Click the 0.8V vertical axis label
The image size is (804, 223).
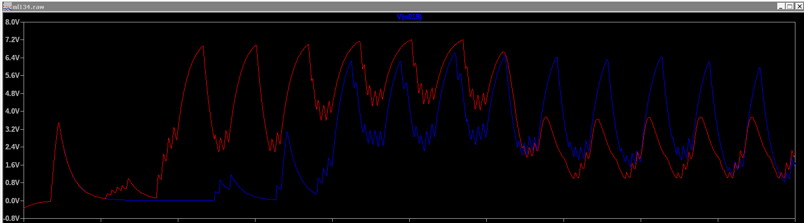point(12,182)
